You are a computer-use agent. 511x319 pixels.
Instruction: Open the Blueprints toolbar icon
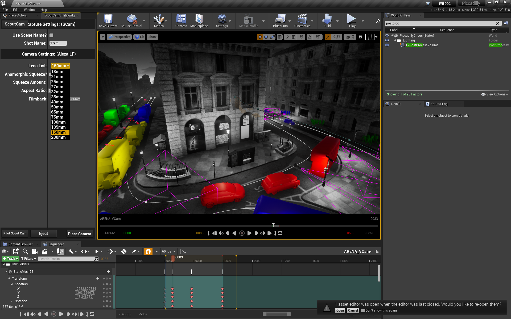280,21
